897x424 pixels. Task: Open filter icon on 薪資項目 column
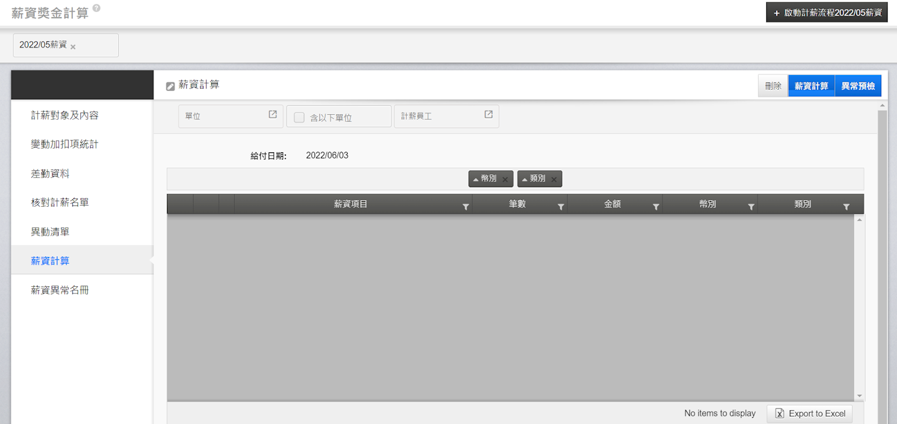coord(465,207)
